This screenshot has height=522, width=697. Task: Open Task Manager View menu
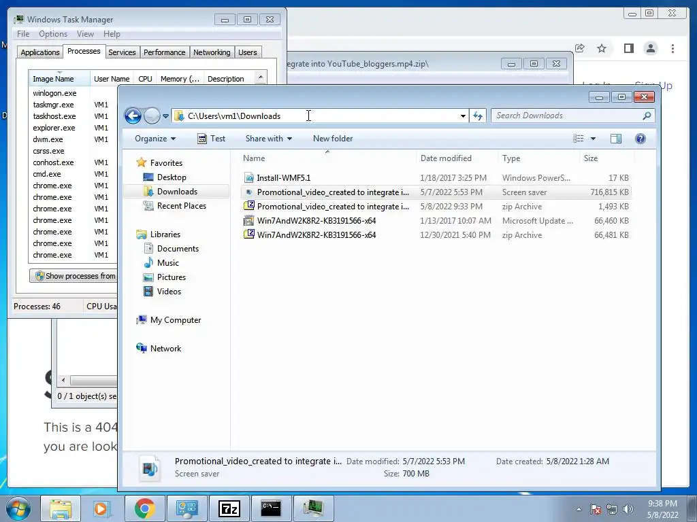tap(85, 34)
